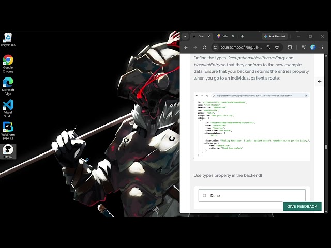This screenshot has height=248, width=331.
Task: Close the Chrome window
Action: coord(322,36)
